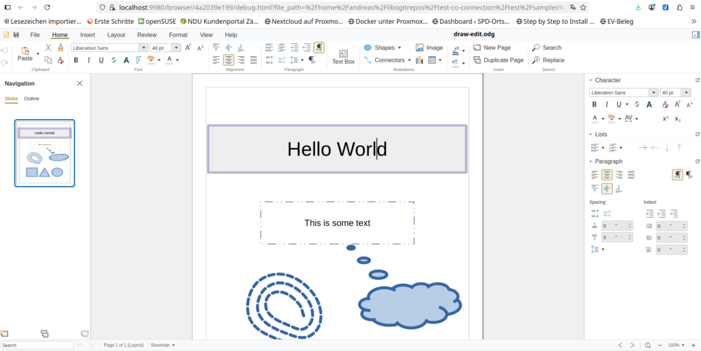The height and width of the screenshot is (351, 701).
Task: Switch to the Layout tab
Action: pos(116,35)
